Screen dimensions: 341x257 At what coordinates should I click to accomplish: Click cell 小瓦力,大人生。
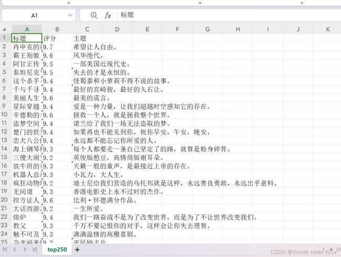click(x=98, y=174)
